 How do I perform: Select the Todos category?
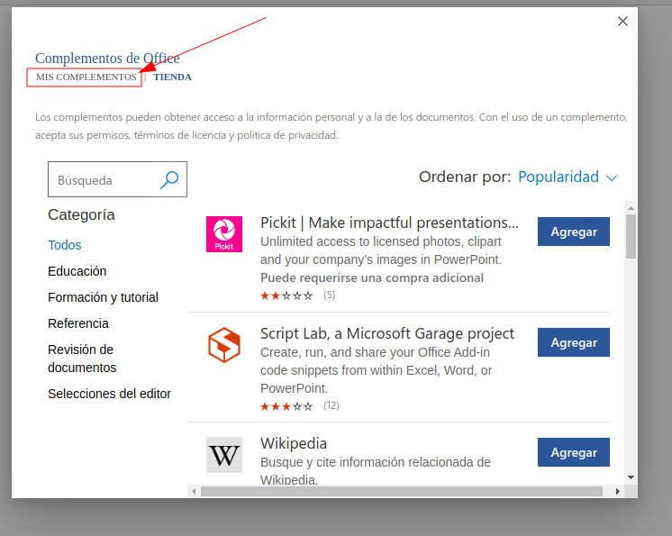(65, 245)
